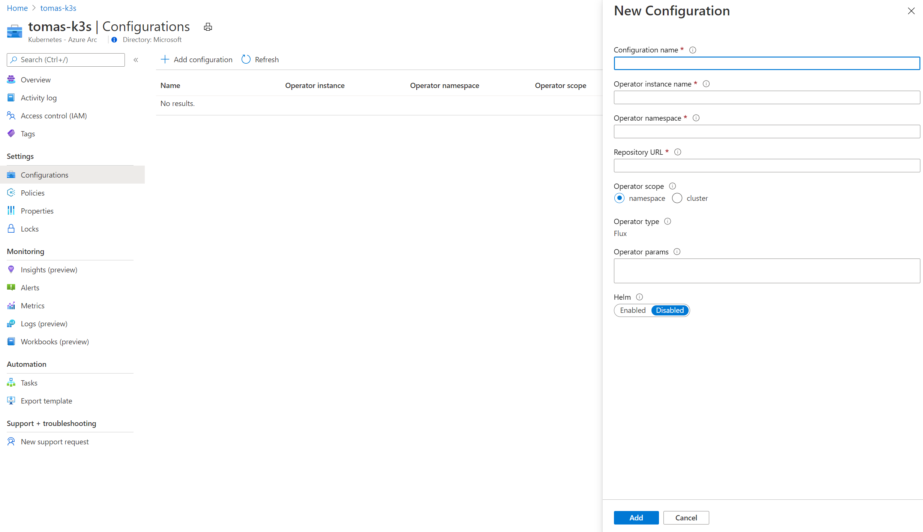Click the blue Add button
This screenshot has height=532, width=923.
coord(636,518)
